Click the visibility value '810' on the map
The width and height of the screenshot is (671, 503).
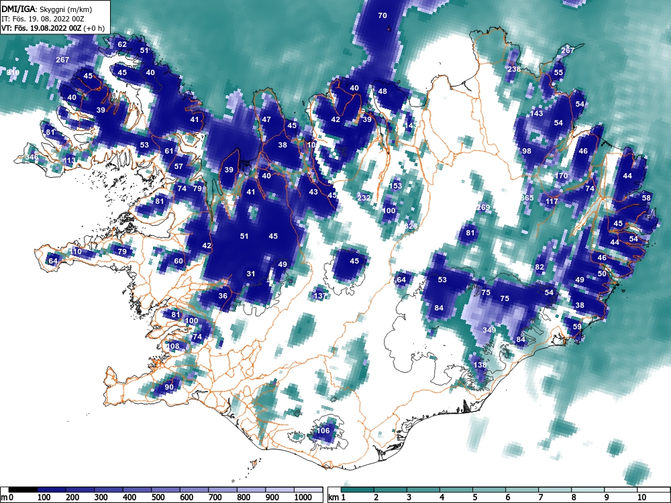coord(13,72)
